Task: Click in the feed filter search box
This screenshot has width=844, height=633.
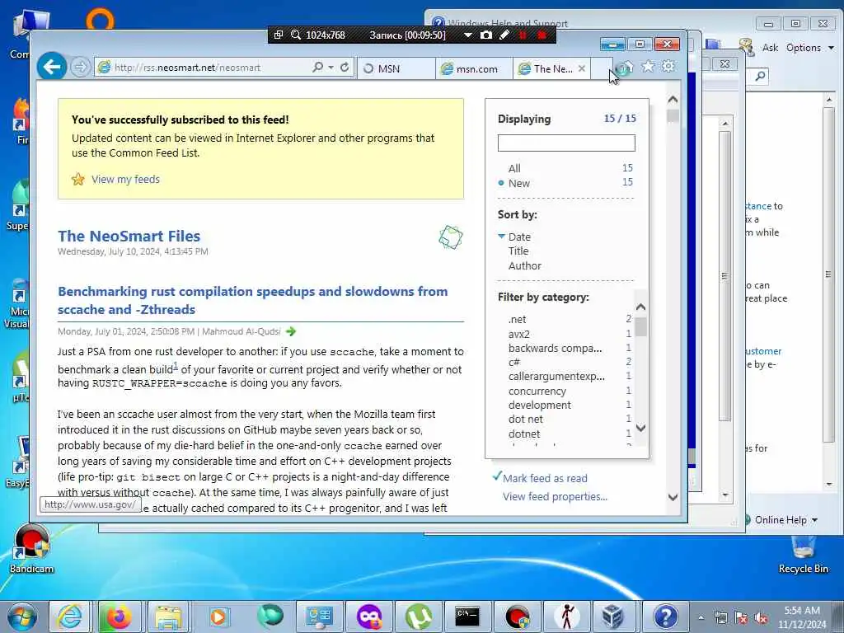Action: pyautogui.click(x=566, y=143)
